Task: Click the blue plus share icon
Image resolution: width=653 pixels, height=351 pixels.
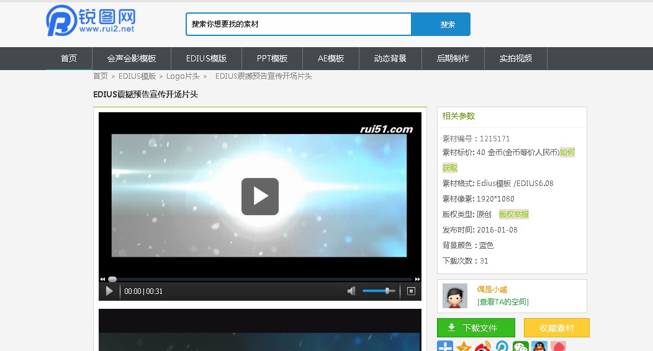Action: click(445, 346)
